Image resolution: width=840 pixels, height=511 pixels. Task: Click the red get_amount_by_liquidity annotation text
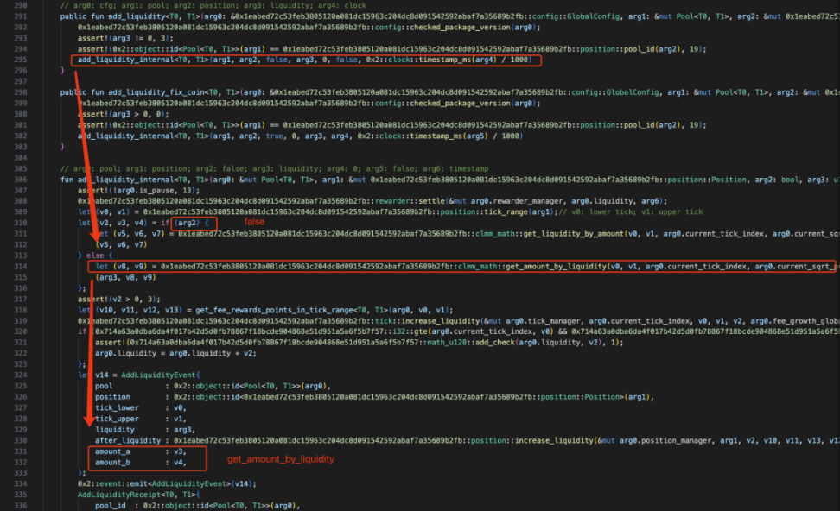(x=281, y=459)
